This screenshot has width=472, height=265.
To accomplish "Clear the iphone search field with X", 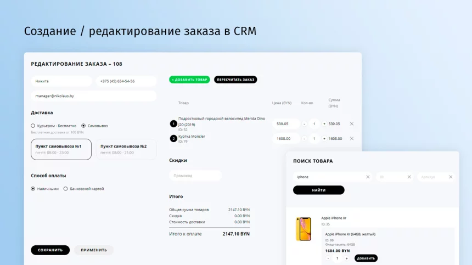I will (x=368, y=177).
